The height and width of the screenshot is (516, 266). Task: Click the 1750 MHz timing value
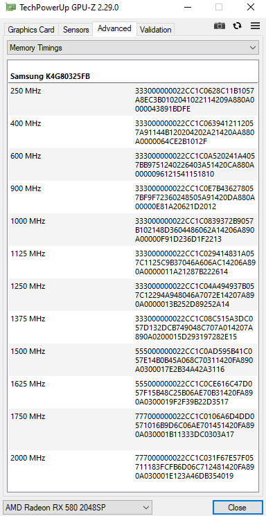tap(195, 425)
